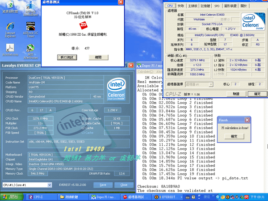Image resolution: width=268 pixels, height=201 pixels.
Task: Click the Close button in EVEREST
Action: coord(124,185)
